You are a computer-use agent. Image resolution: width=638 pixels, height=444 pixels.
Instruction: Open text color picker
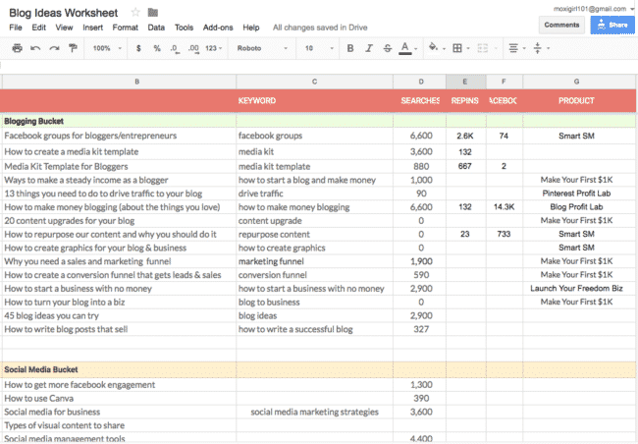click(x=405, y=48)
